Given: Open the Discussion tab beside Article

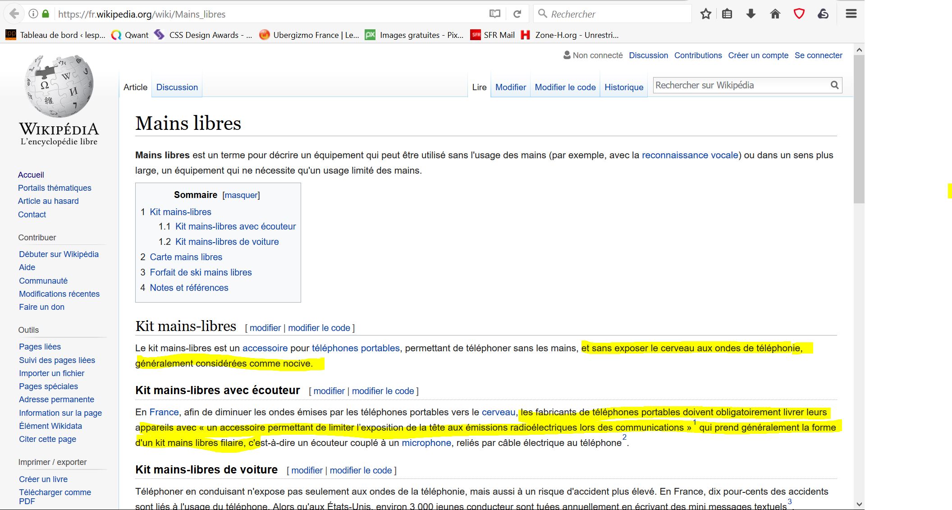Looking at the screenshot, I should 177,87.
